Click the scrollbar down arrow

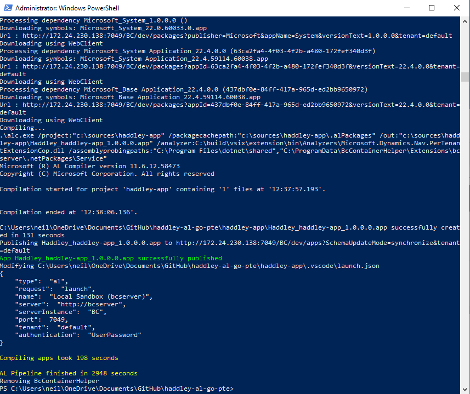[465, 389]
